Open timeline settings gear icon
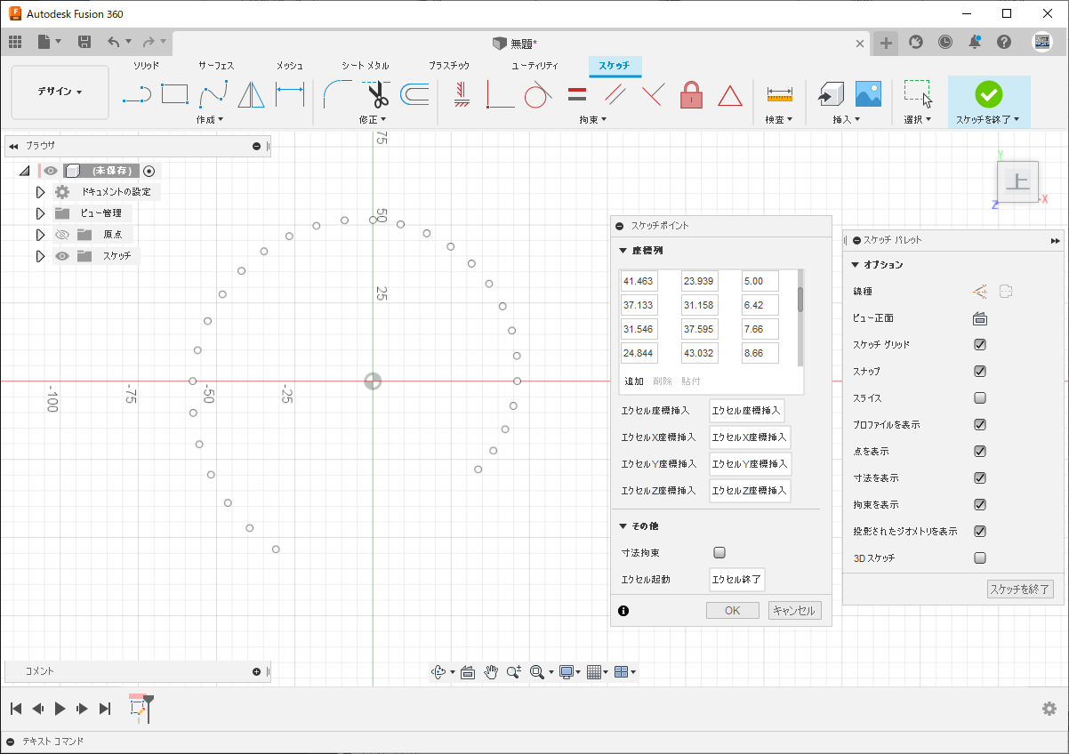This screenshot has width=1069, height=754. tap(1049, 709)
